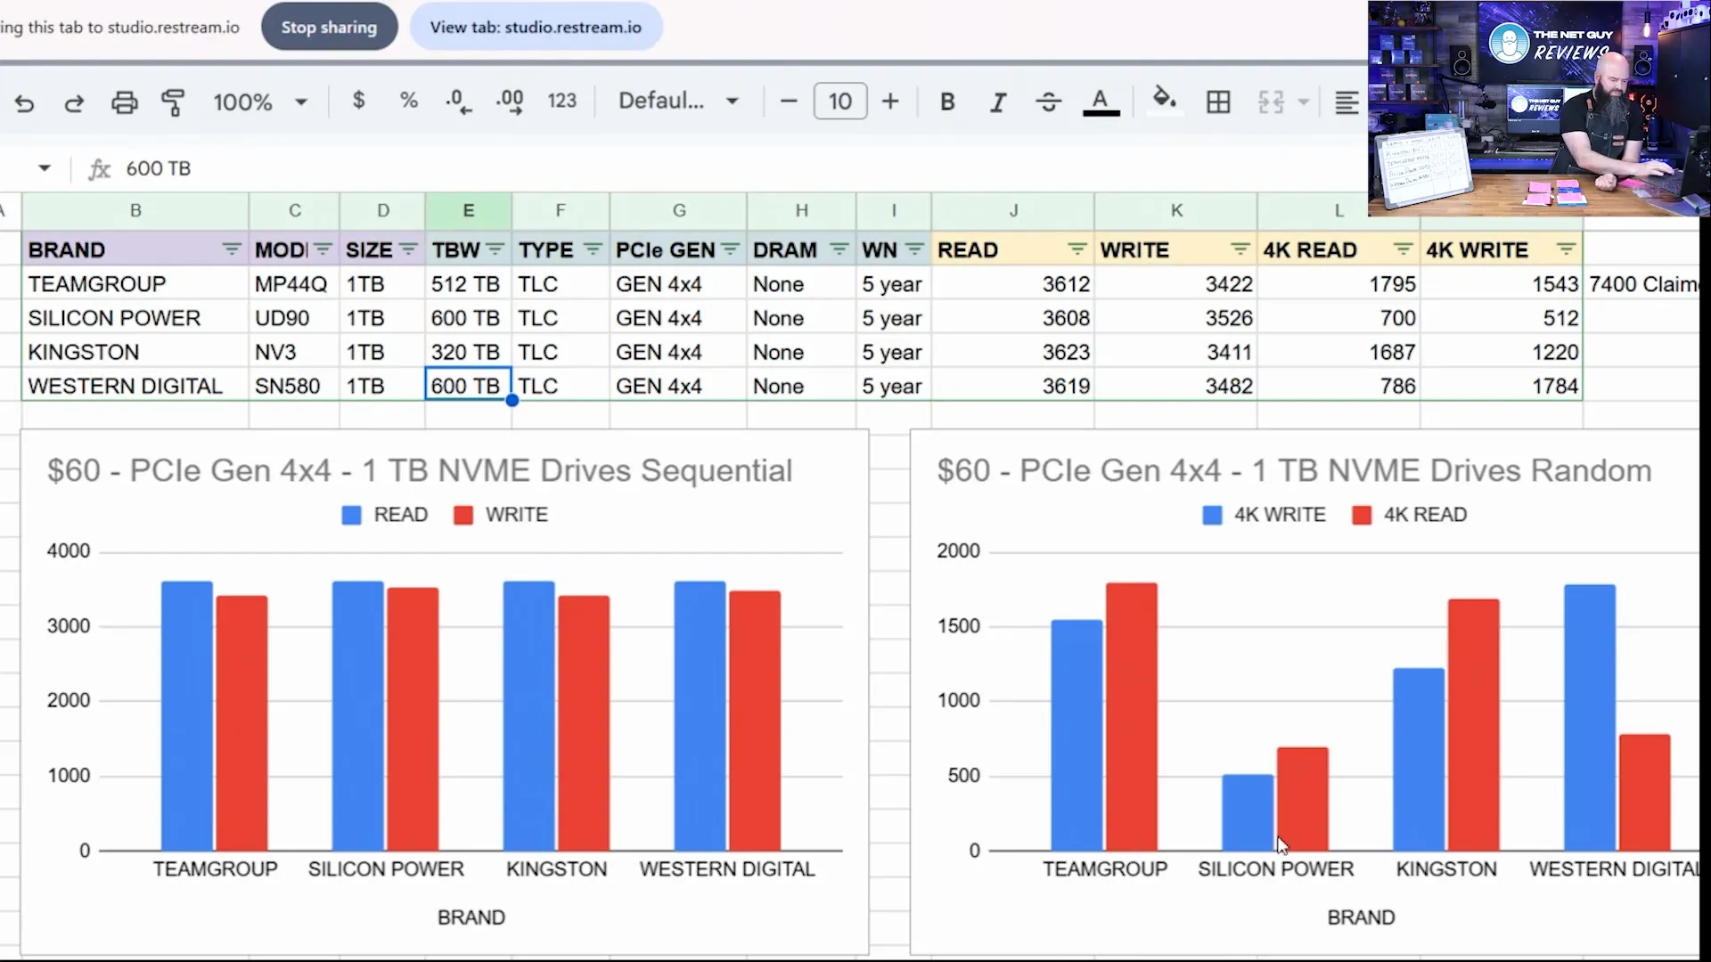Click the Redo icon
The height and width of the screenshot is (962, 1711).
[x=74, y=102]
